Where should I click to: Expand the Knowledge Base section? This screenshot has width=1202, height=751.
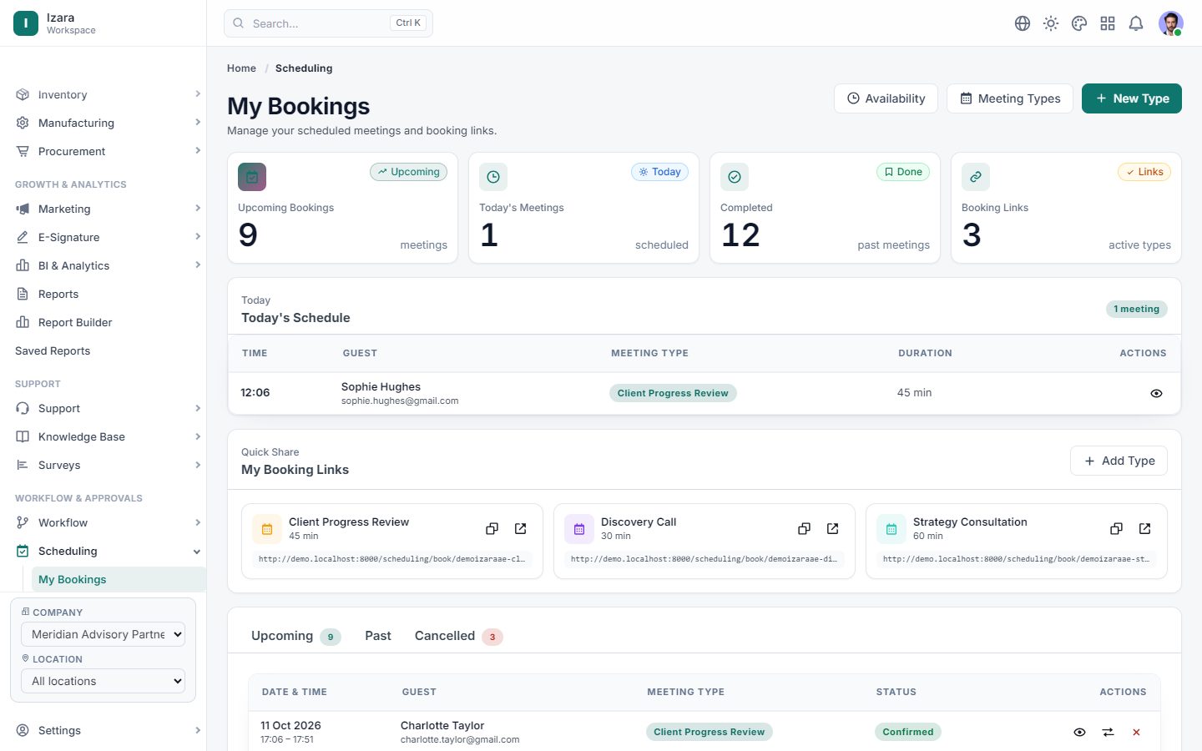[104, 436]
